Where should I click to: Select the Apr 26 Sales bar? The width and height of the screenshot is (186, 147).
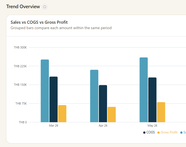(x=94, y=96)
